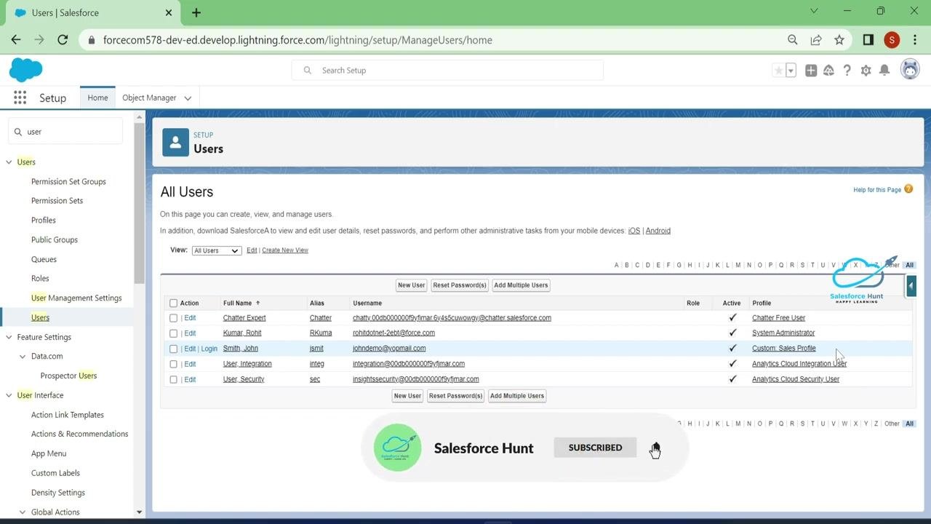
Task: Click Edit for Kumar, Rohit
Action: (x=190, y=333)
